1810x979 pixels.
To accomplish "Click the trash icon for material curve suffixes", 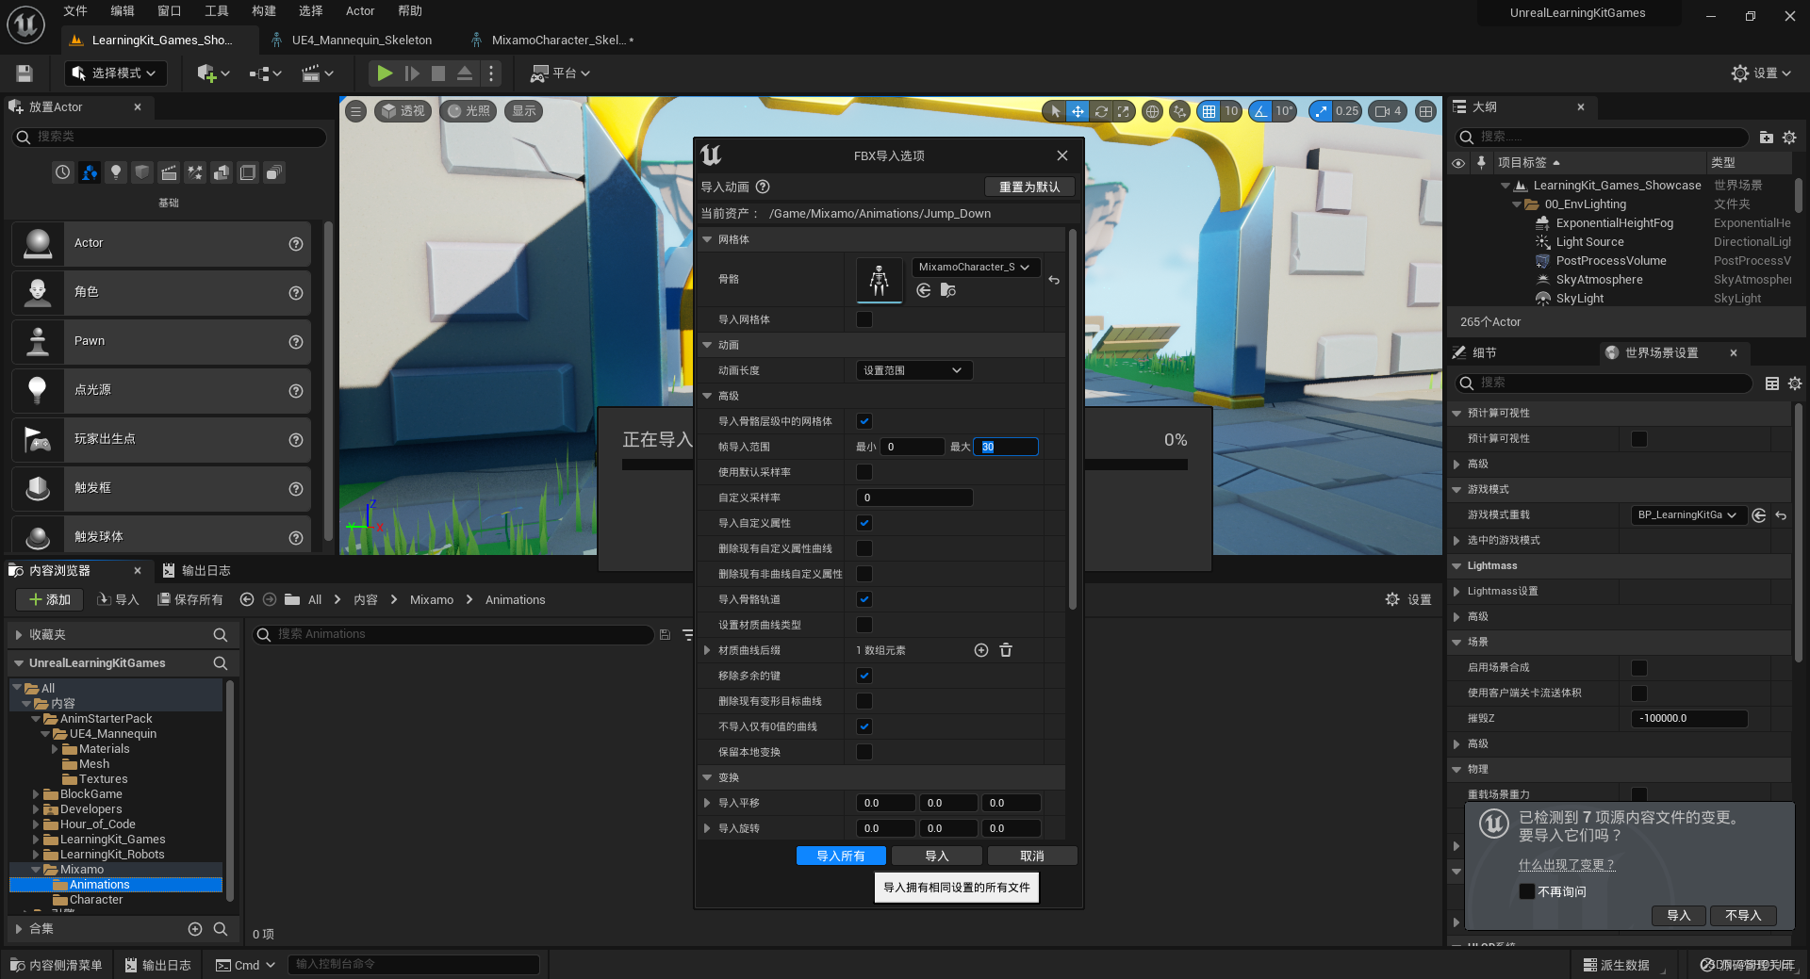I will [x=1006, y=650].
